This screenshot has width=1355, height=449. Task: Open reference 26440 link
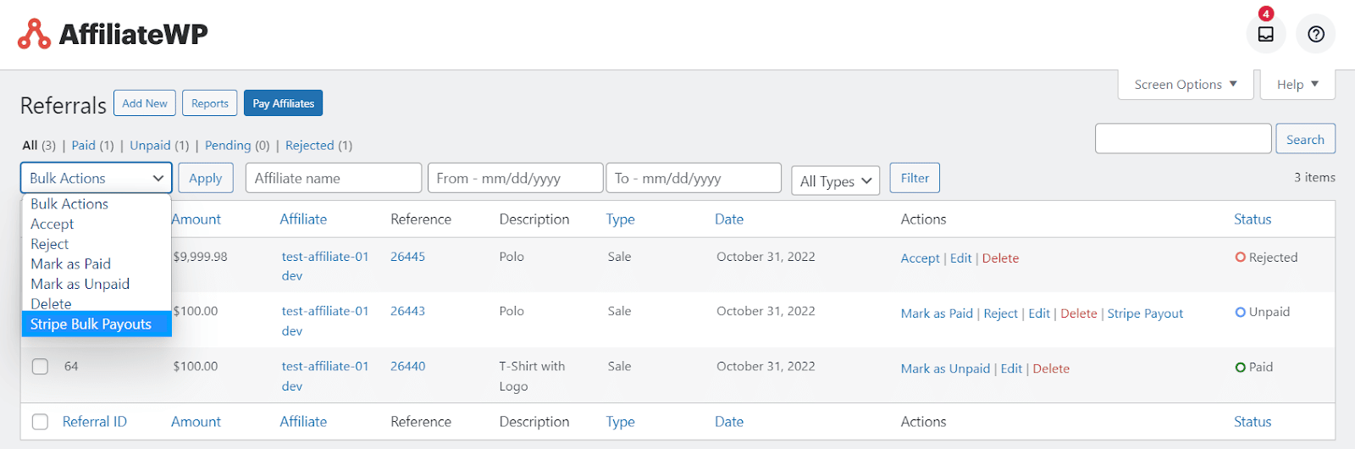tap(407, 367)
